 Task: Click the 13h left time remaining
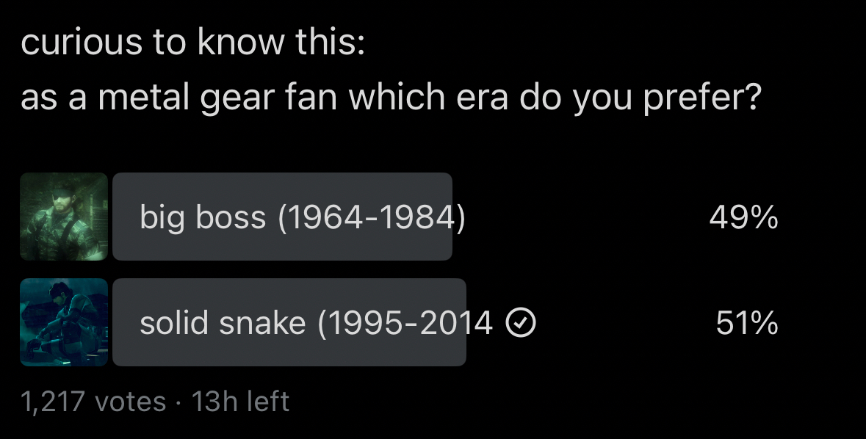240,402
